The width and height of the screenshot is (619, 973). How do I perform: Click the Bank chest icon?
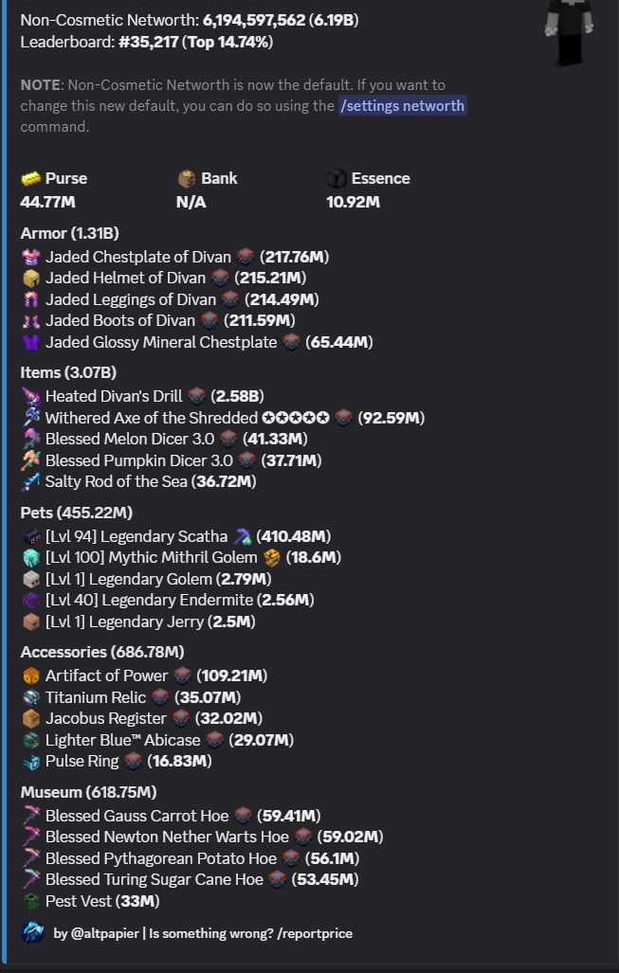(x=187, y=178)
